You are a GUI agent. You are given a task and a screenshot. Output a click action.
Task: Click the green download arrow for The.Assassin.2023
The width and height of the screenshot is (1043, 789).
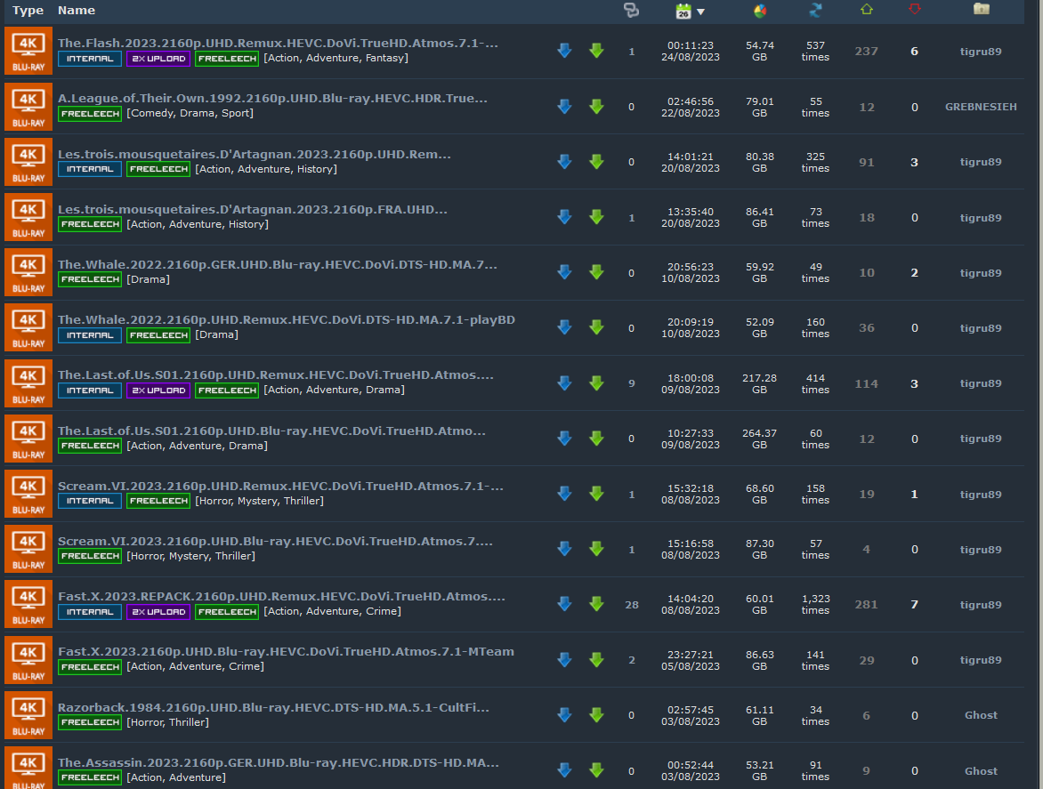pyautogui.click(x=596, y=770)
